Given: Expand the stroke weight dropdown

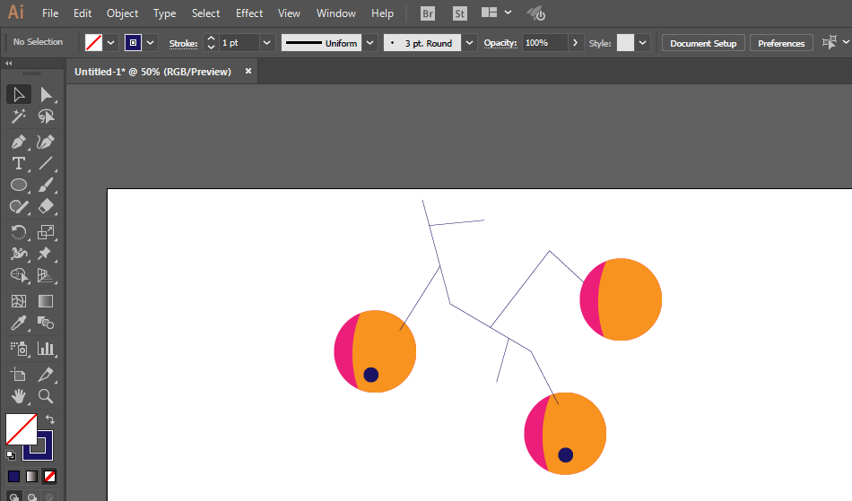Looking at the screenshot, I should pyautogui.click(x=266, y=43).
